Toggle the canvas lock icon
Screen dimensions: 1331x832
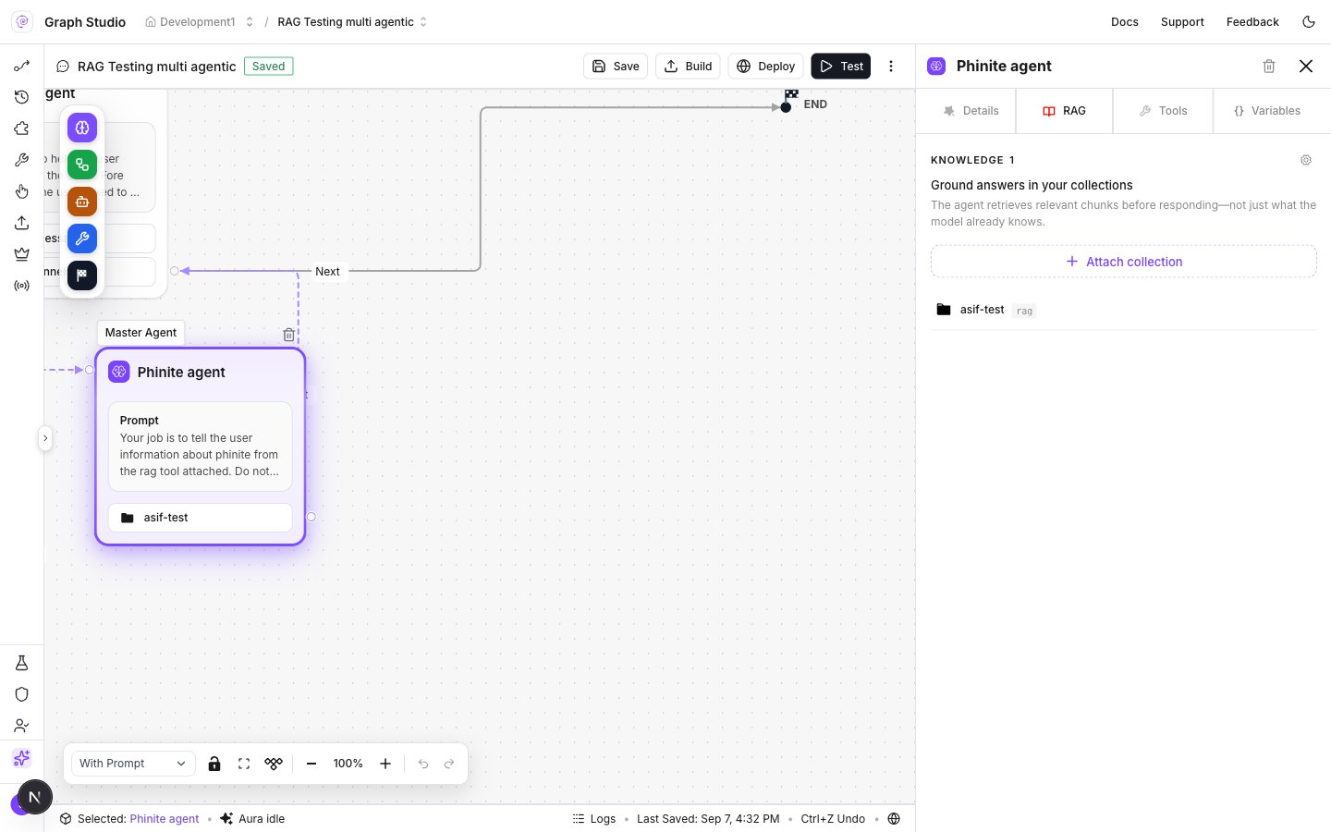(214, 764)
